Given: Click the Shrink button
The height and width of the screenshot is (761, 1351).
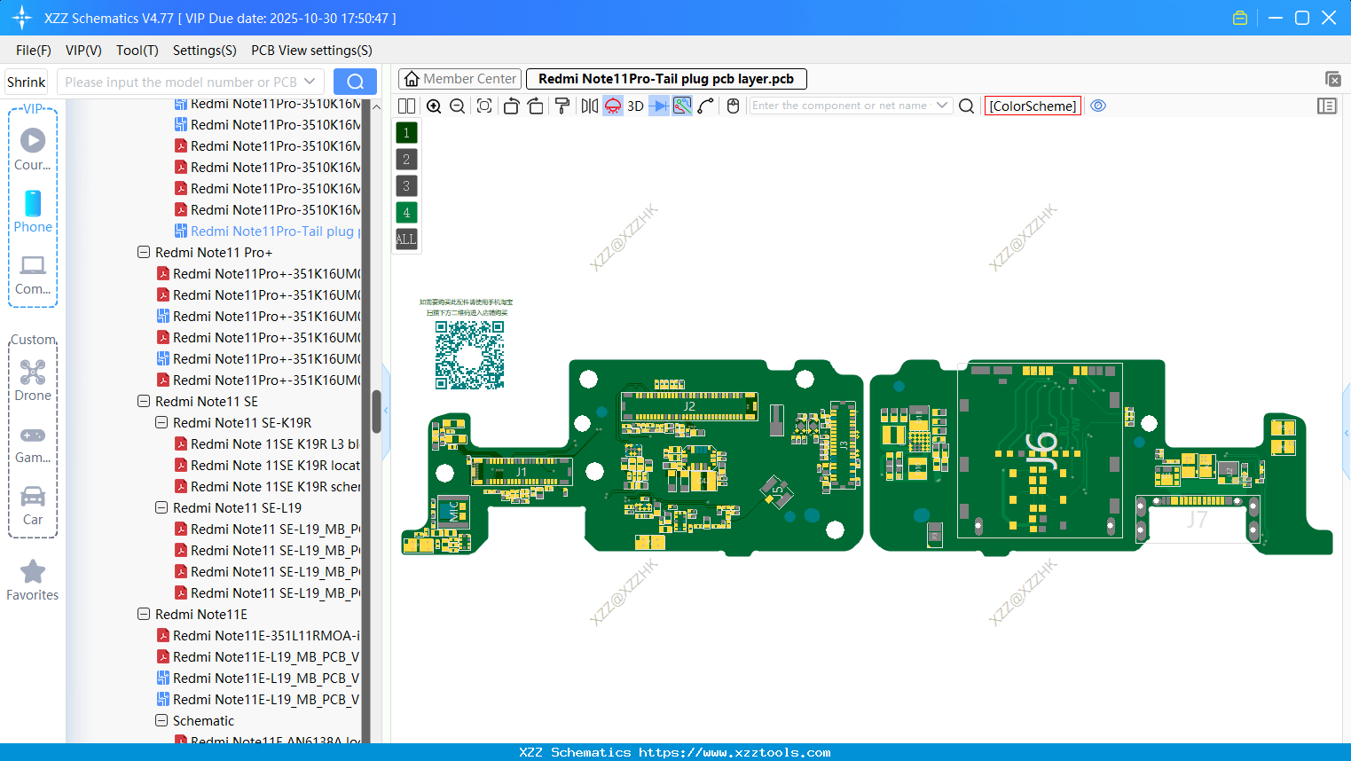Looking at the screenshot, I should tap(26, 82).
